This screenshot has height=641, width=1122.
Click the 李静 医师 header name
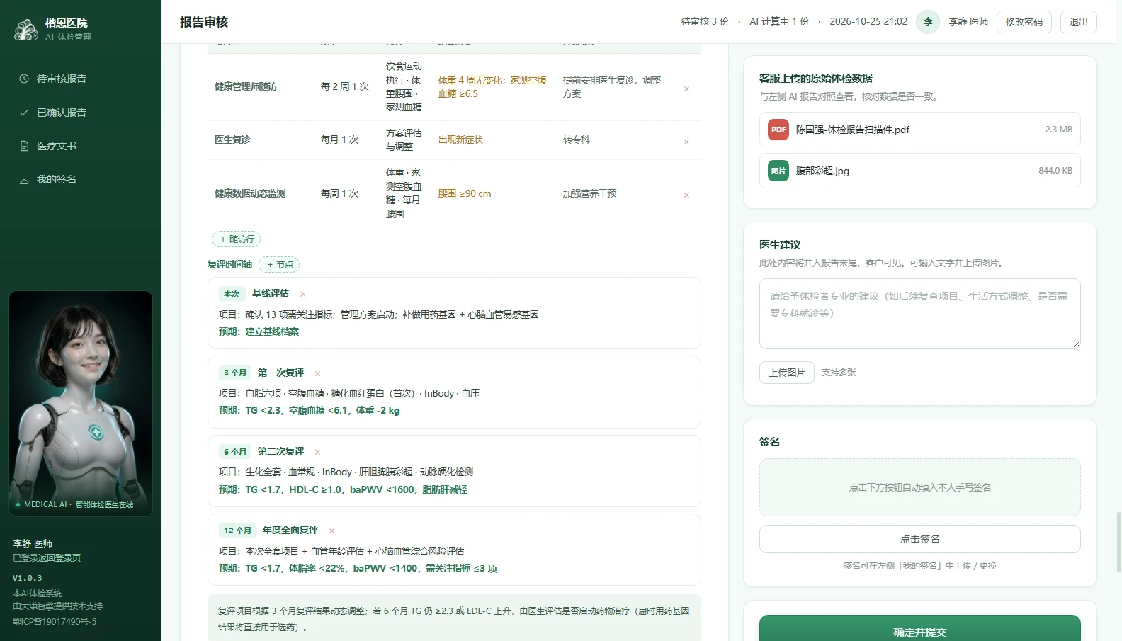point(968,22)
